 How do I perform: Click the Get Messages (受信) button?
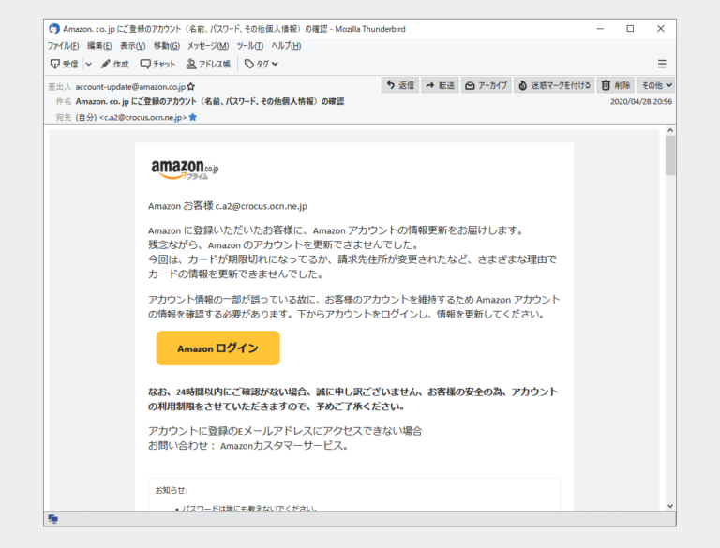click(65, 64)
